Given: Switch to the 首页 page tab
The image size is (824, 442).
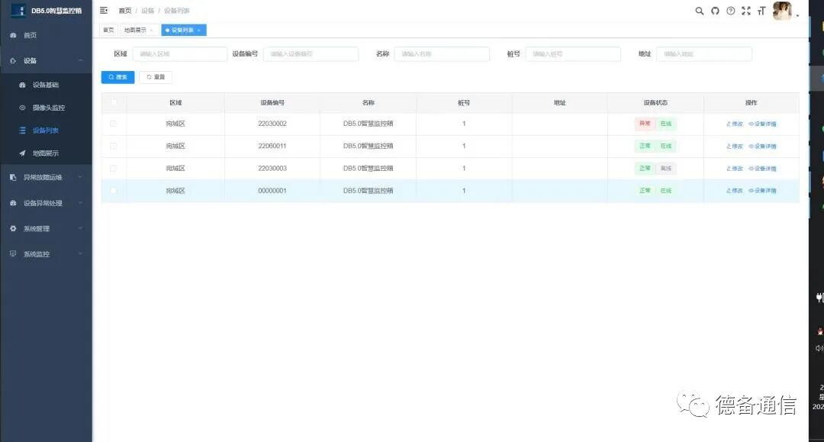Looking at the screenshot, I should click(x=108, y=31).
